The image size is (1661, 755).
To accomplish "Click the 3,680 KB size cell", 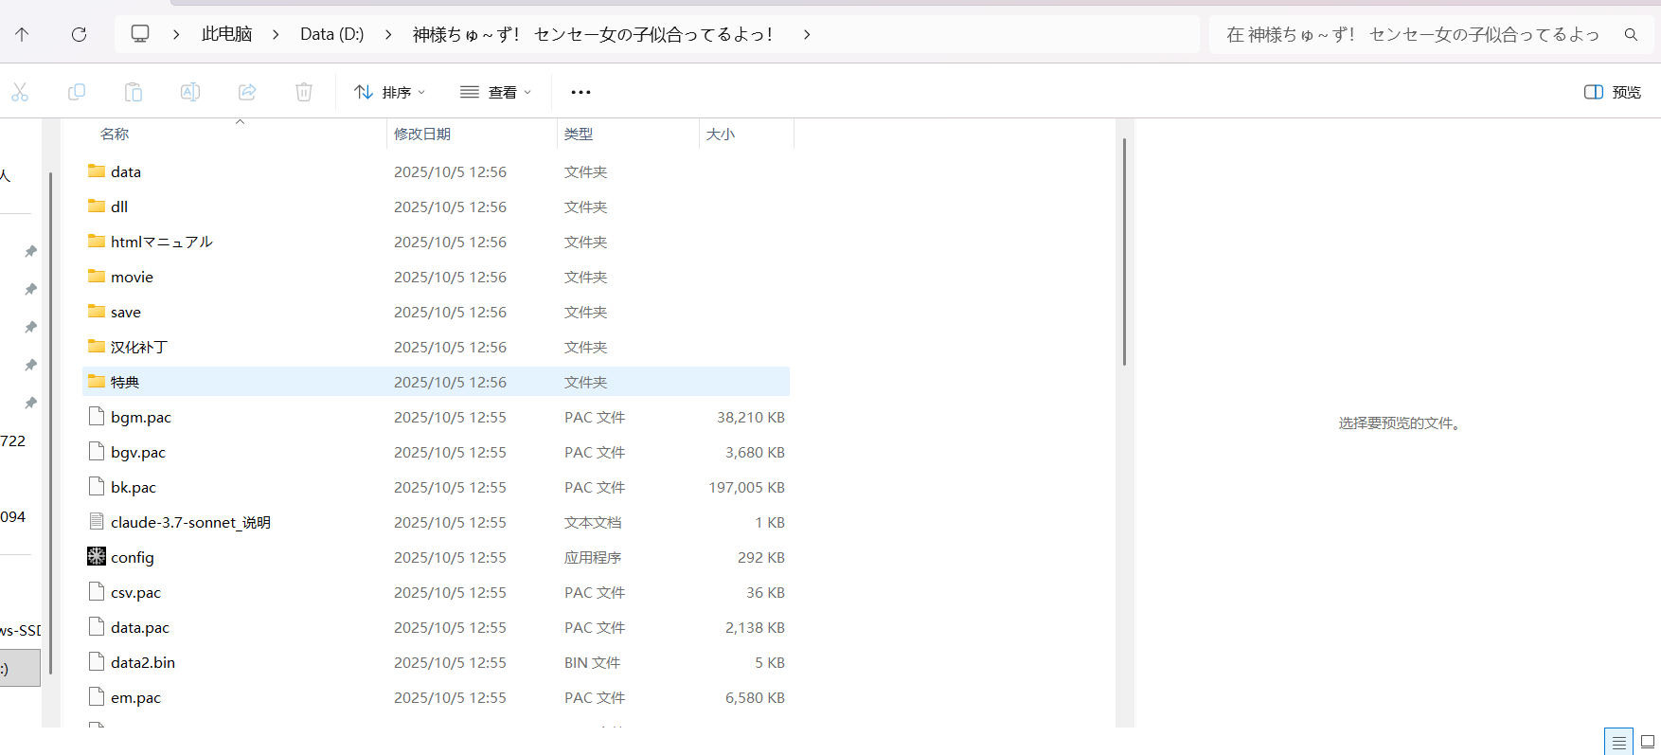I will coord(755,452).
